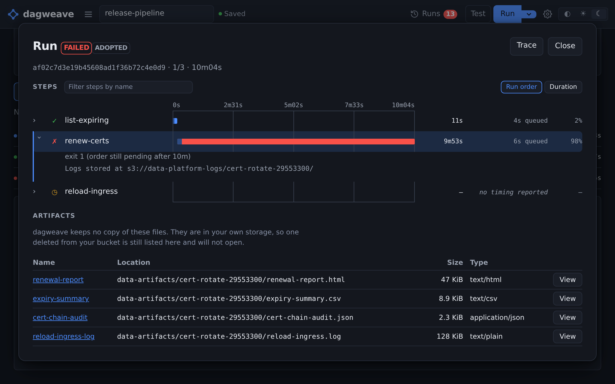Click the reload-ingress.log location path
Viewport: 615px width, 384px height.
pos(229,336)
